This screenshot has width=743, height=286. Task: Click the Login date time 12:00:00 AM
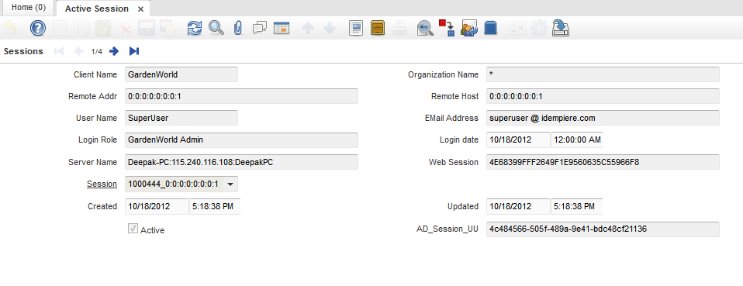coord(577,140)
